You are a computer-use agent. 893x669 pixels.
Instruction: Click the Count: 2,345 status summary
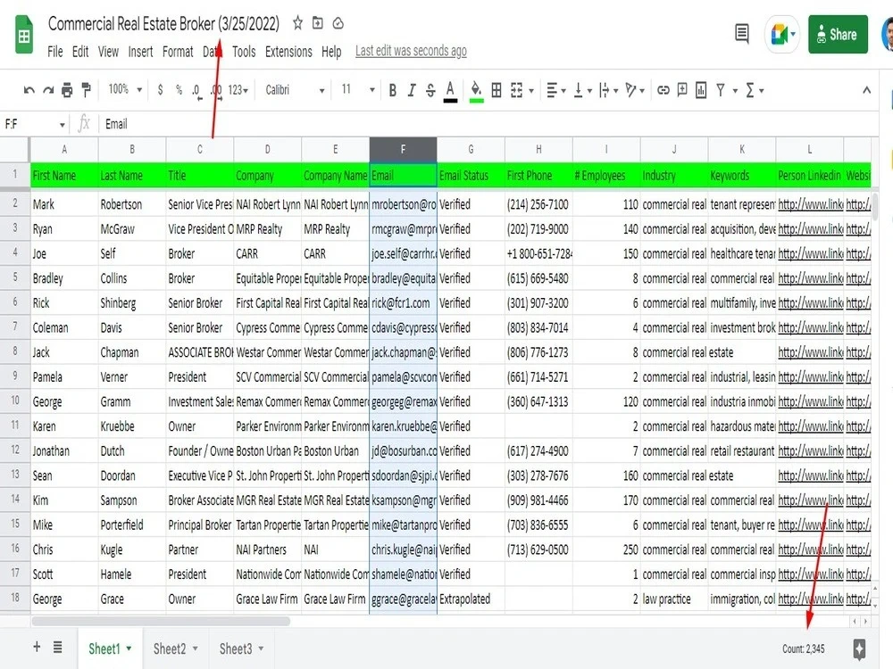point(803,649)
